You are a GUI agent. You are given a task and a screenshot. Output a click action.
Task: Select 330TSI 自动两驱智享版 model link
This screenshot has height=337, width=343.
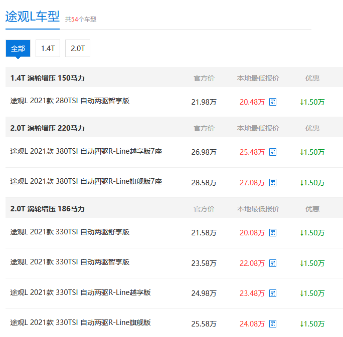click(70, 262)
